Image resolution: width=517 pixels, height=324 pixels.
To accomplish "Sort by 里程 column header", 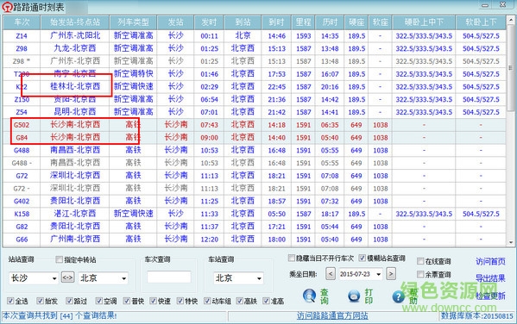I will coord(303,22).
